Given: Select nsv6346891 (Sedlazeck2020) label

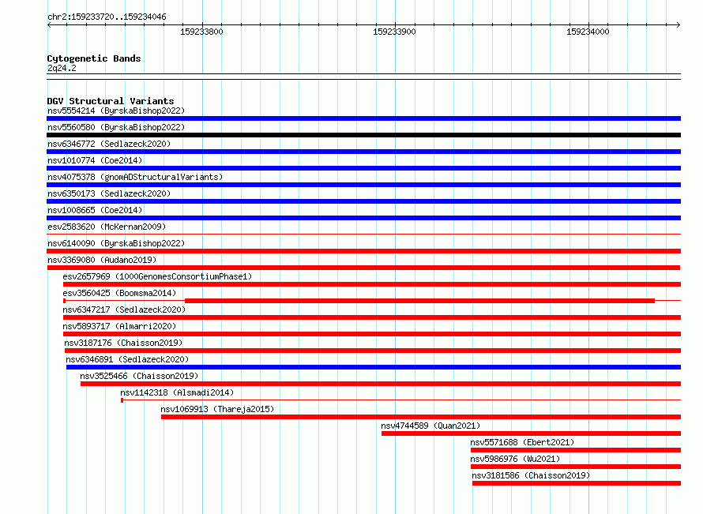Looking at the screenshot, I should [127, 359].
